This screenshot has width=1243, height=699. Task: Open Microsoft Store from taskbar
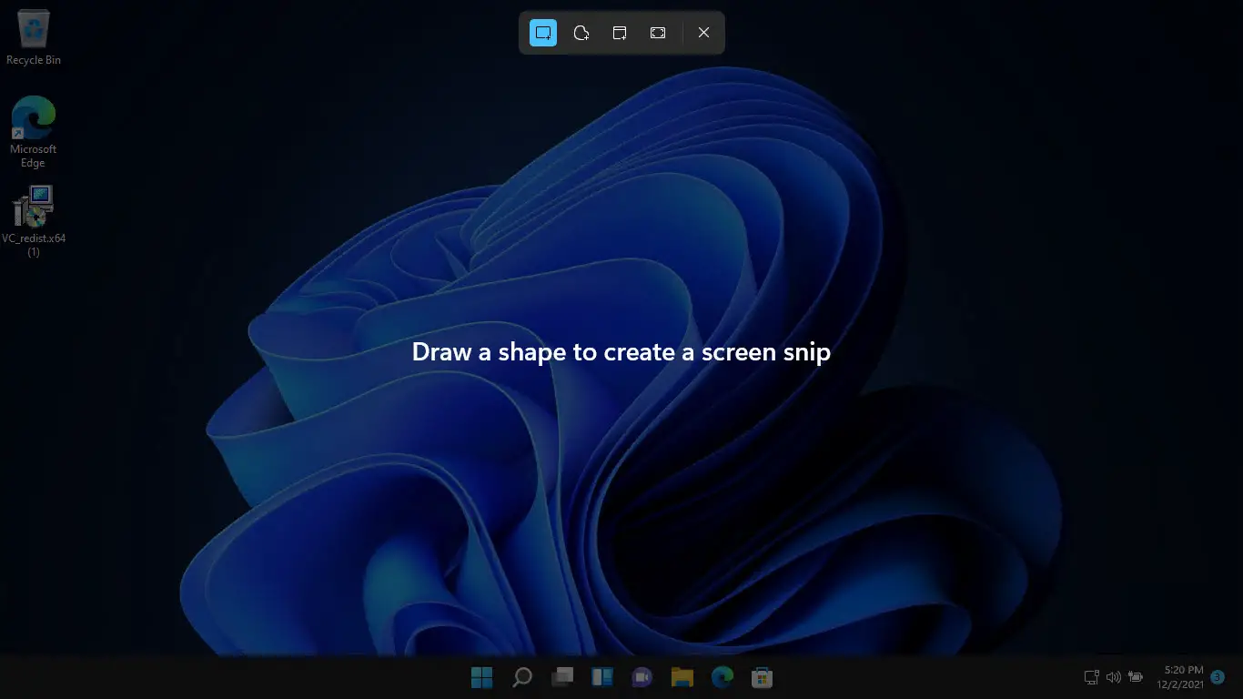point(763,677)
